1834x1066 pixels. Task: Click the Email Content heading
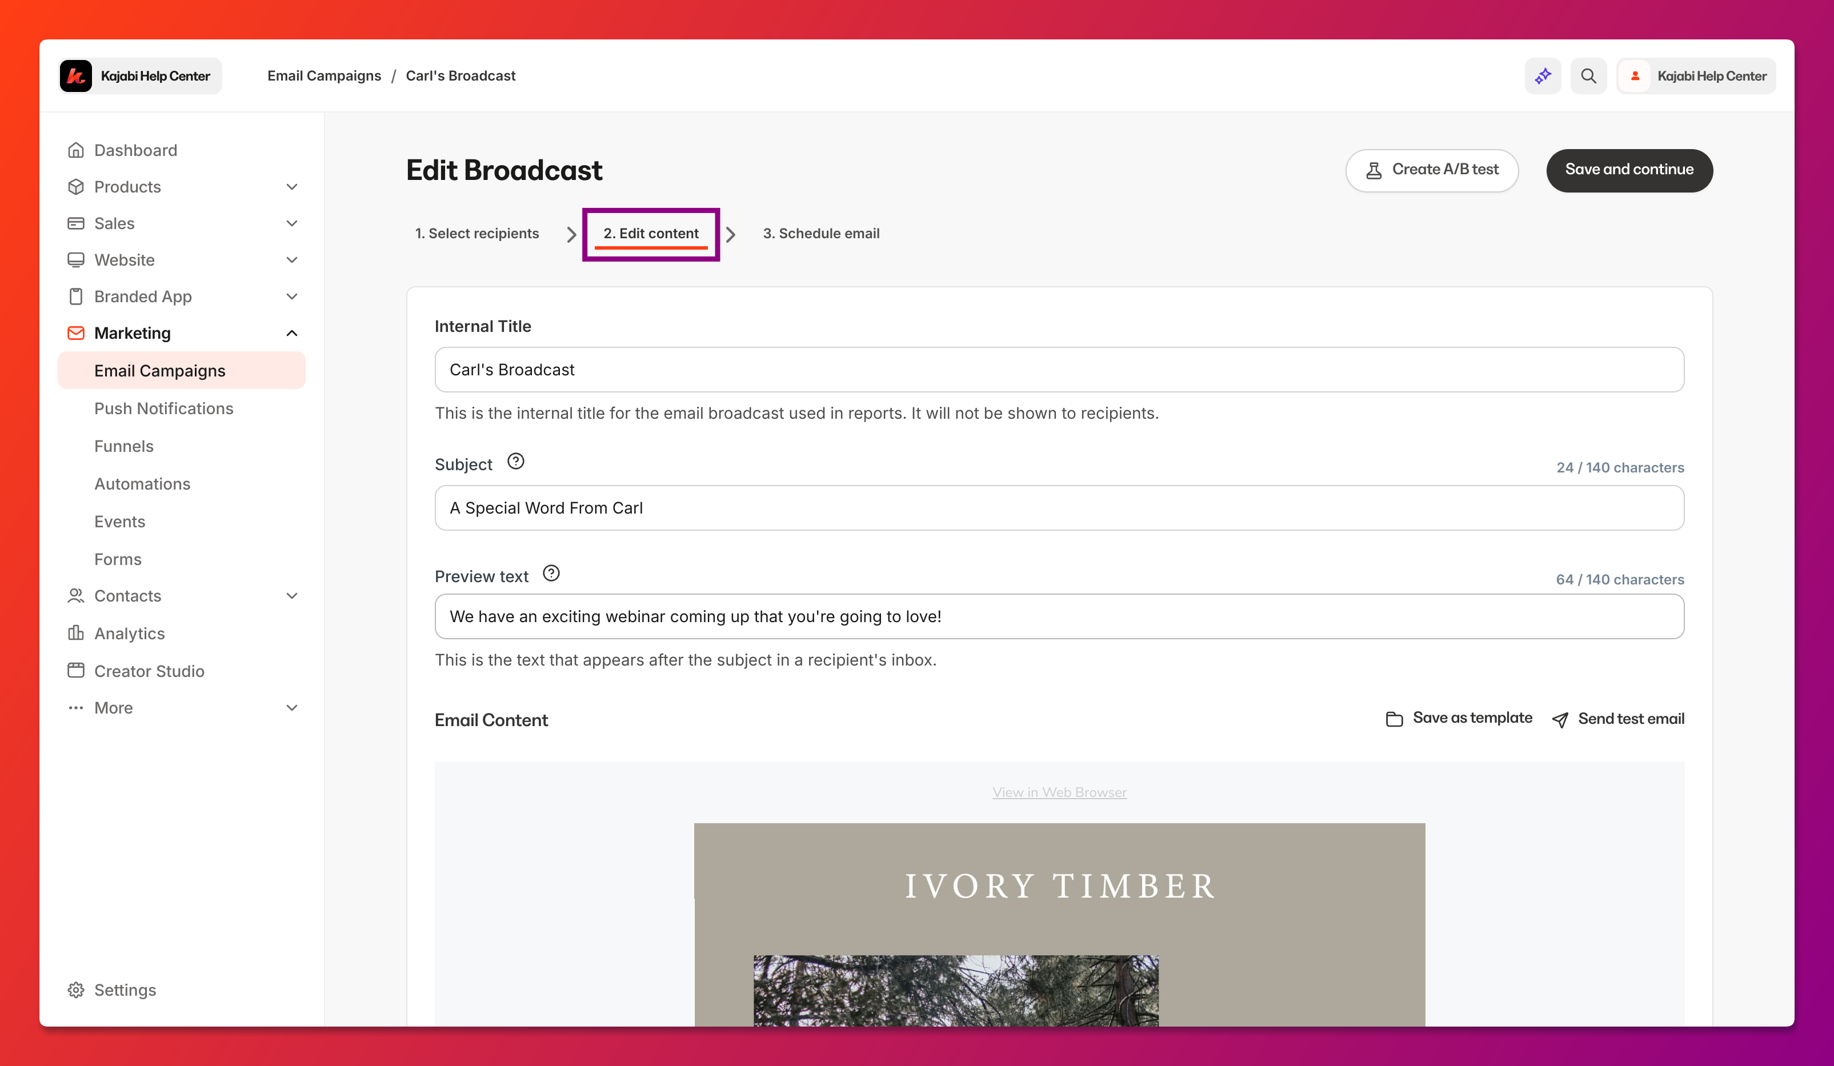(491, 720)
